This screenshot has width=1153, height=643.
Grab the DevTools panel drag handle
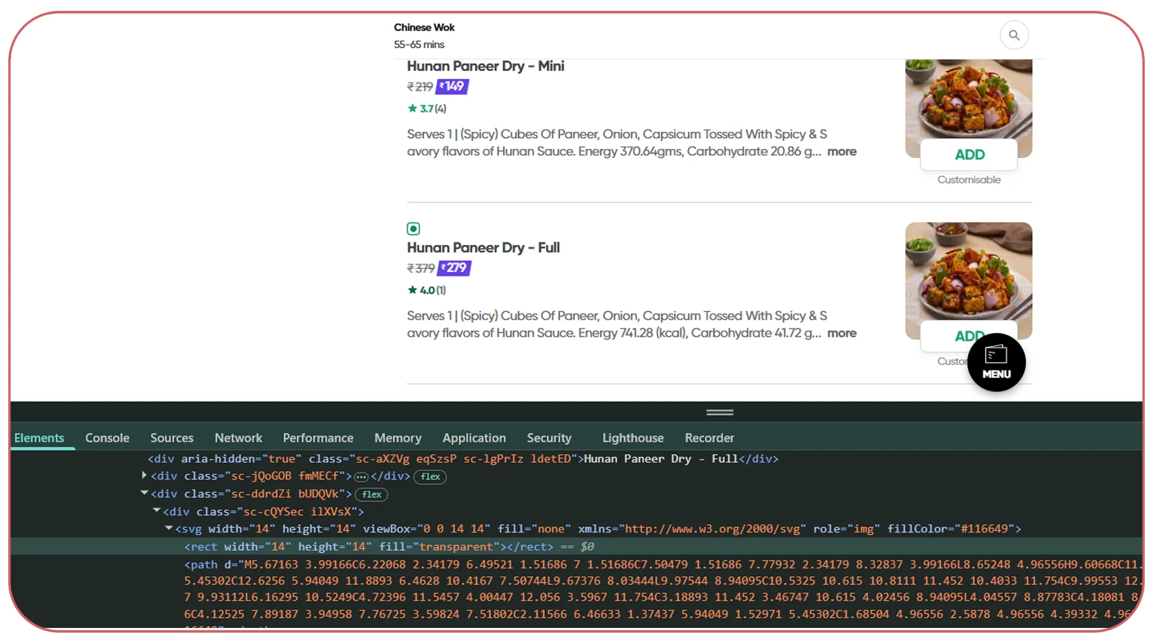point(719,413)
